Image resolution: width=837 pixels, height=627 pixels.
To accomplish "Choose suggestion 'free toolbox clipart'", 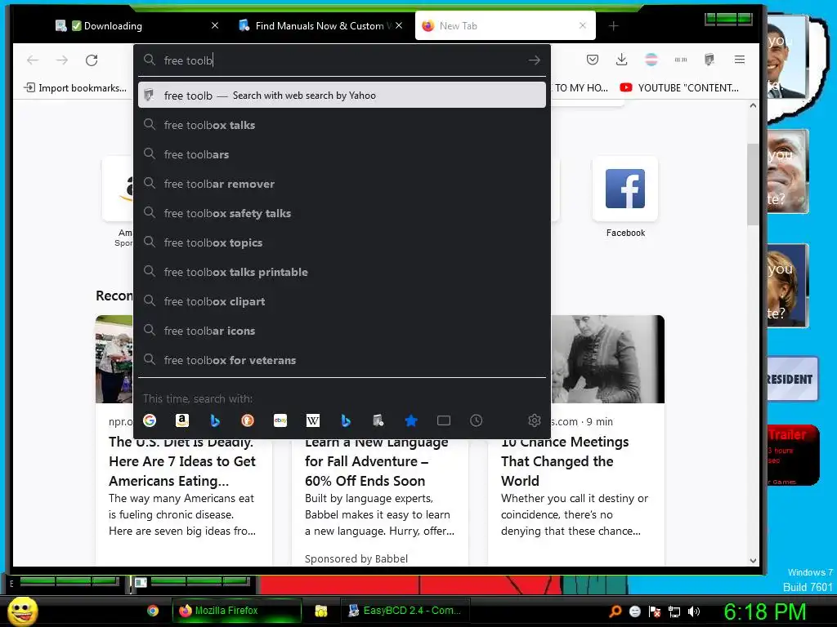I will [x=342, y=301].
